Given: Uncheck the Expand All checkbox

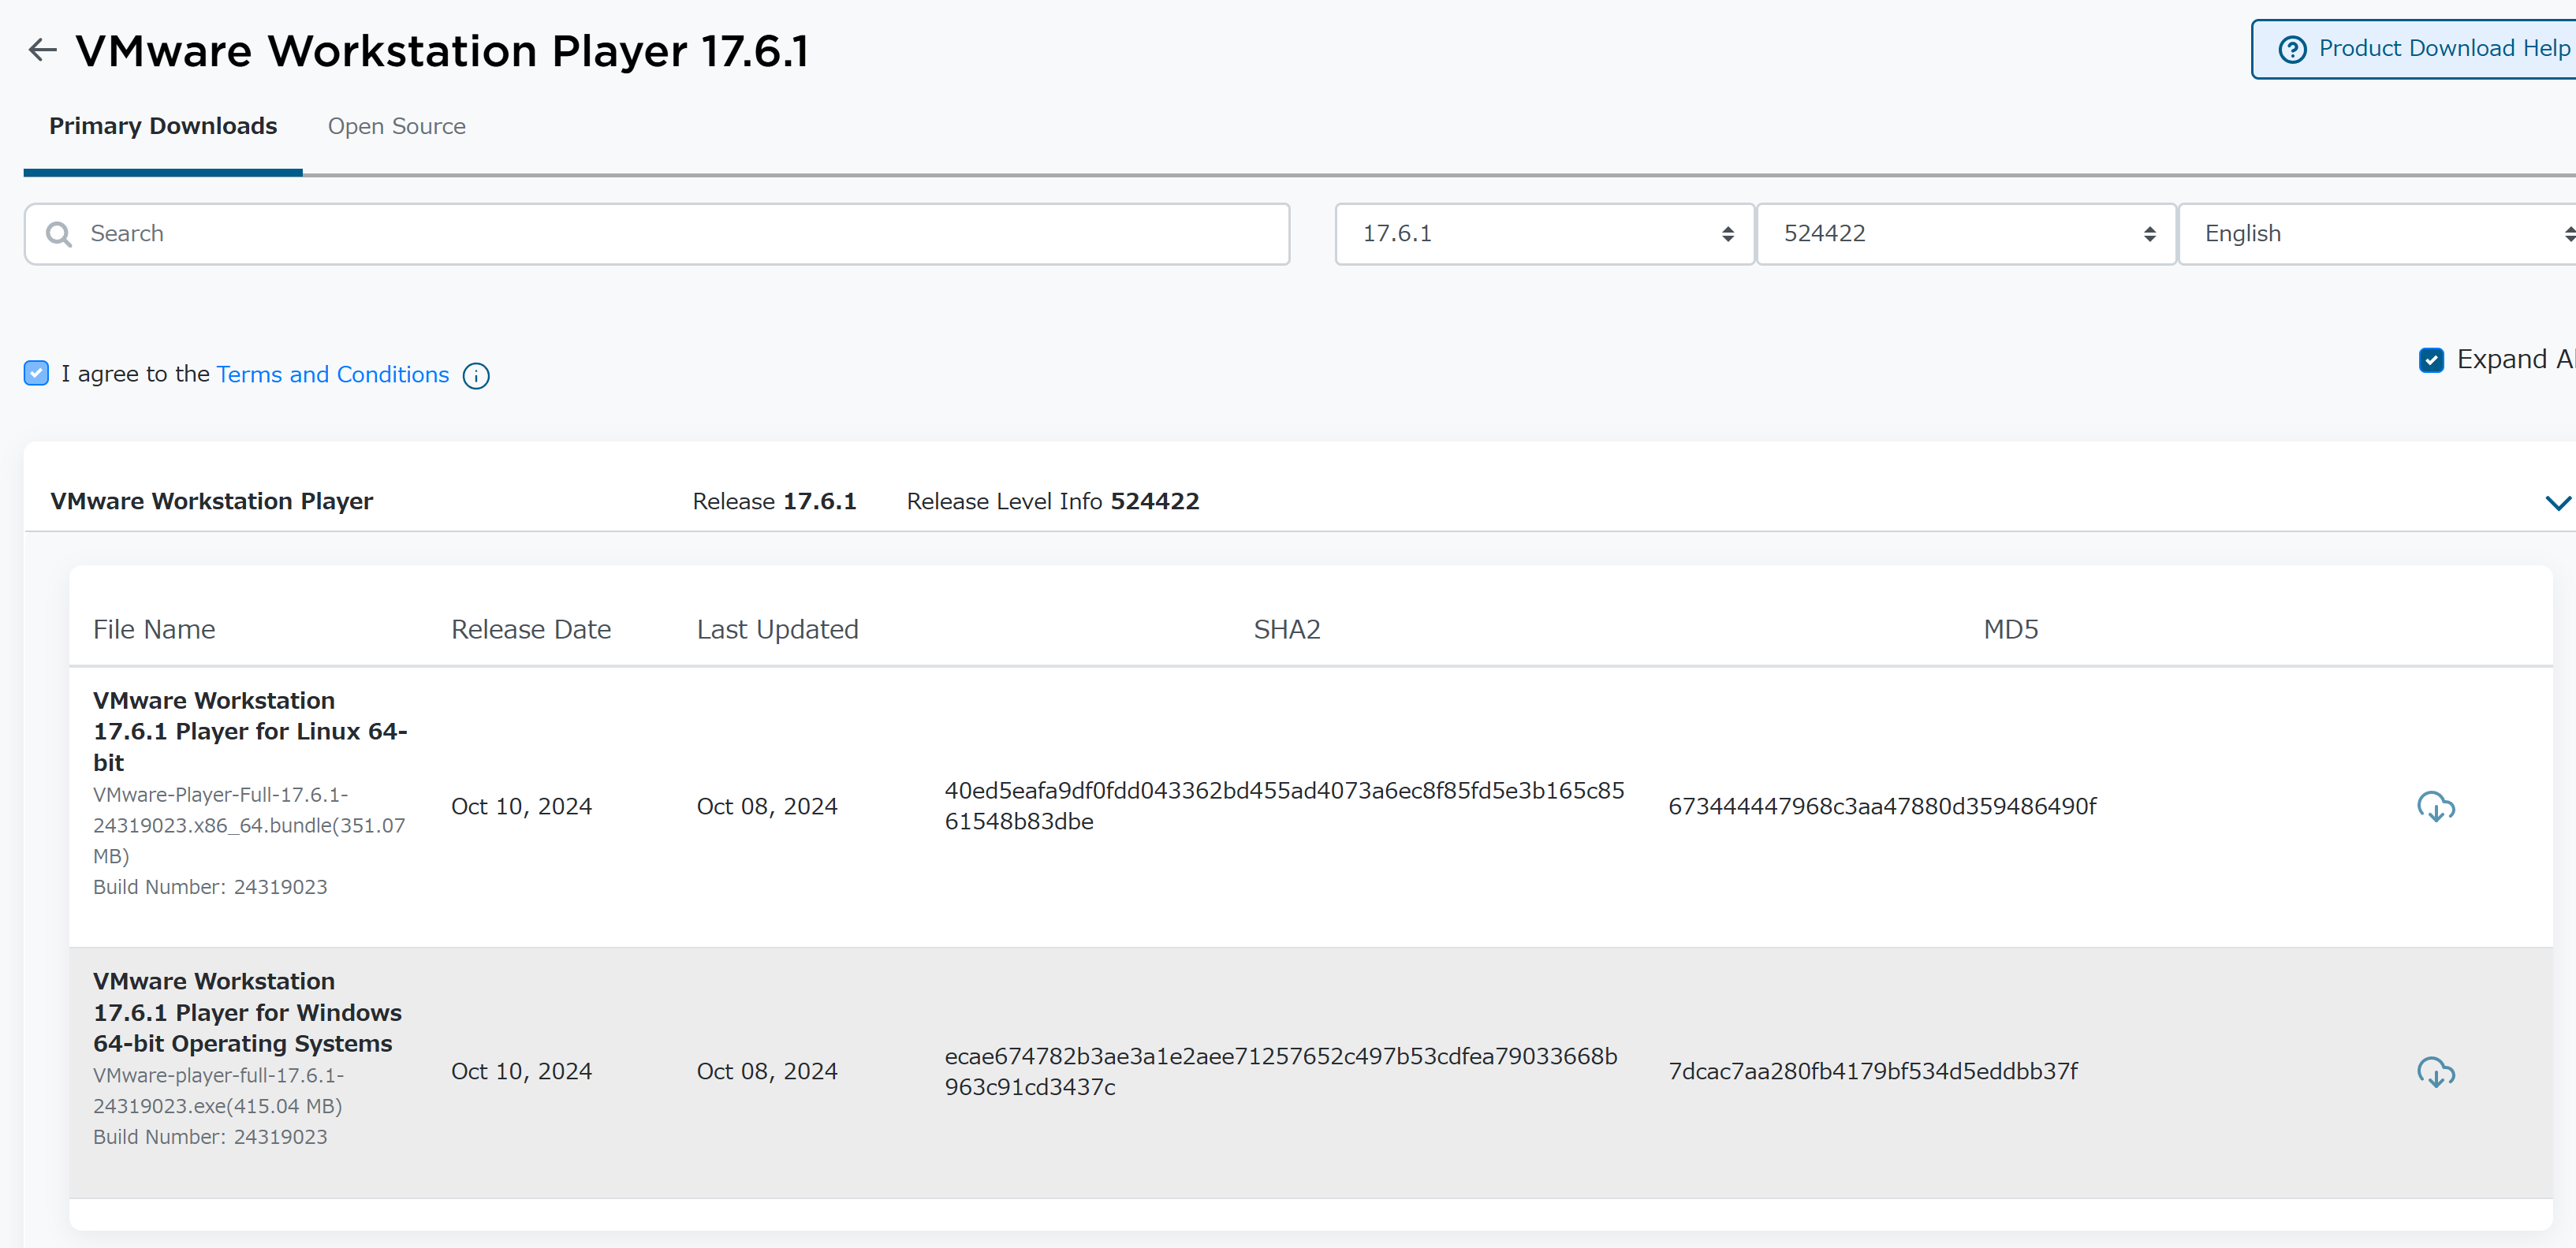Looking at the screenshot, I should (x=2431, y=360).
